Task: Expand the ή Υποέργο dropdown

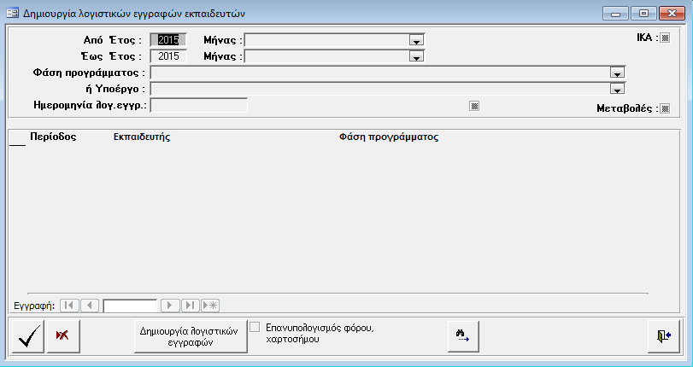Action: coord(616,90)
